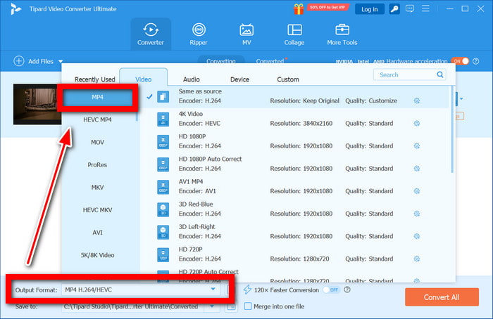Image resolution: width=493 pixels, height=319 pixels.
Task: Click the Log in button
Action: point(370,9)
